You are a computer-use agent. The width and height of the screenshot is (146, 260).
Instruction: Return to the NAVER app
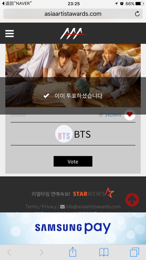tap(17, 3)
